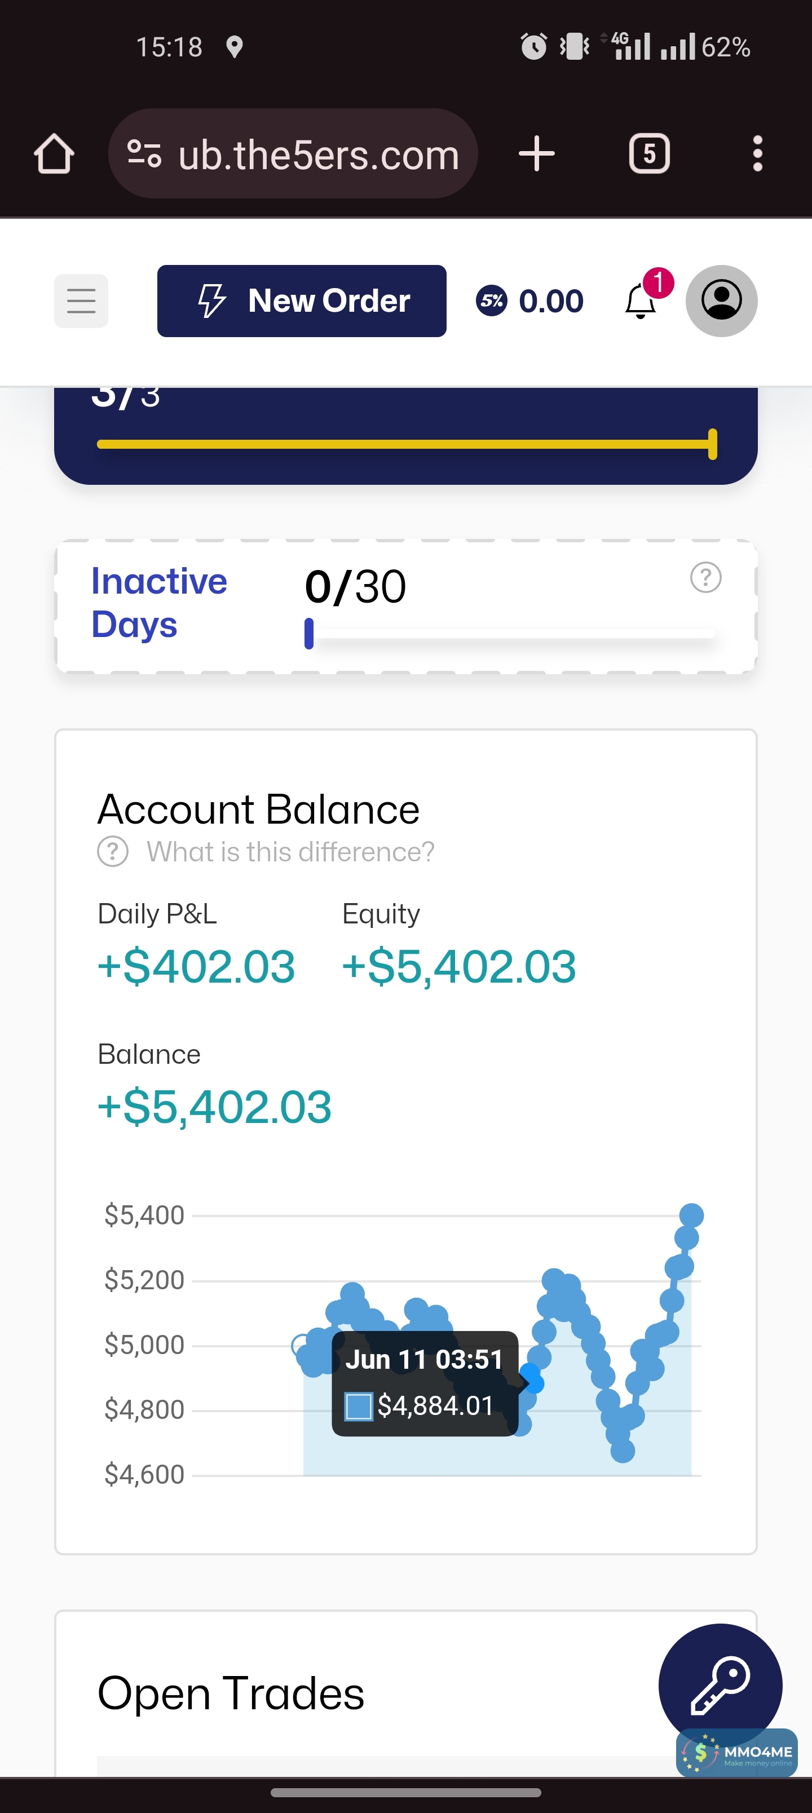Click What is this difference? link
Screen dimensions: 812x1813
click(x=290, y=852)
